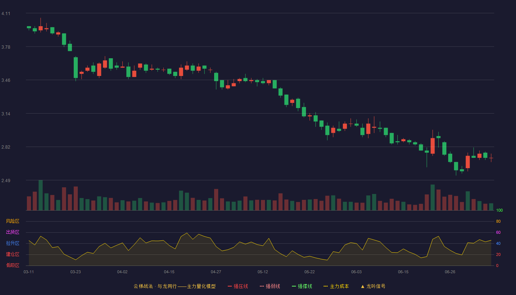Click the 2.49 price axis label
This screenshot has height=295, width=516.
point(6,180)
